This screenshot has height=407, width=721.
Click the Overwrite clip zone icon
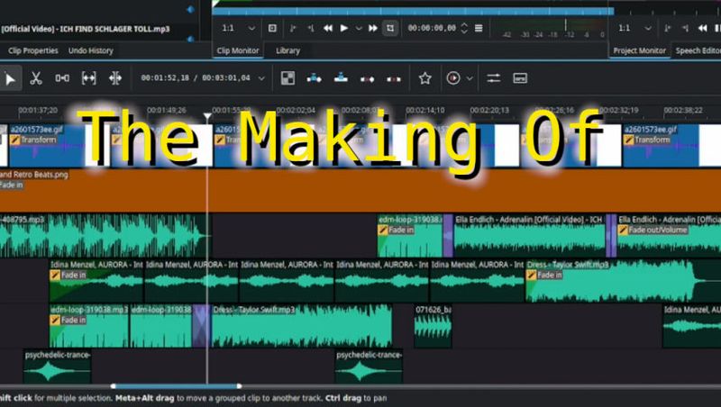point(342,78)
